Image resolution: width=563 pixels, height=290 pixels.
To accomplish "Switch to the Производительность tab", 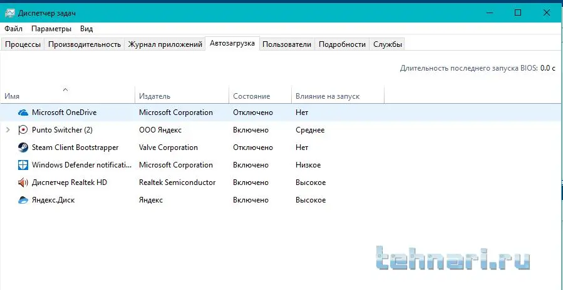I will (85, 44).
